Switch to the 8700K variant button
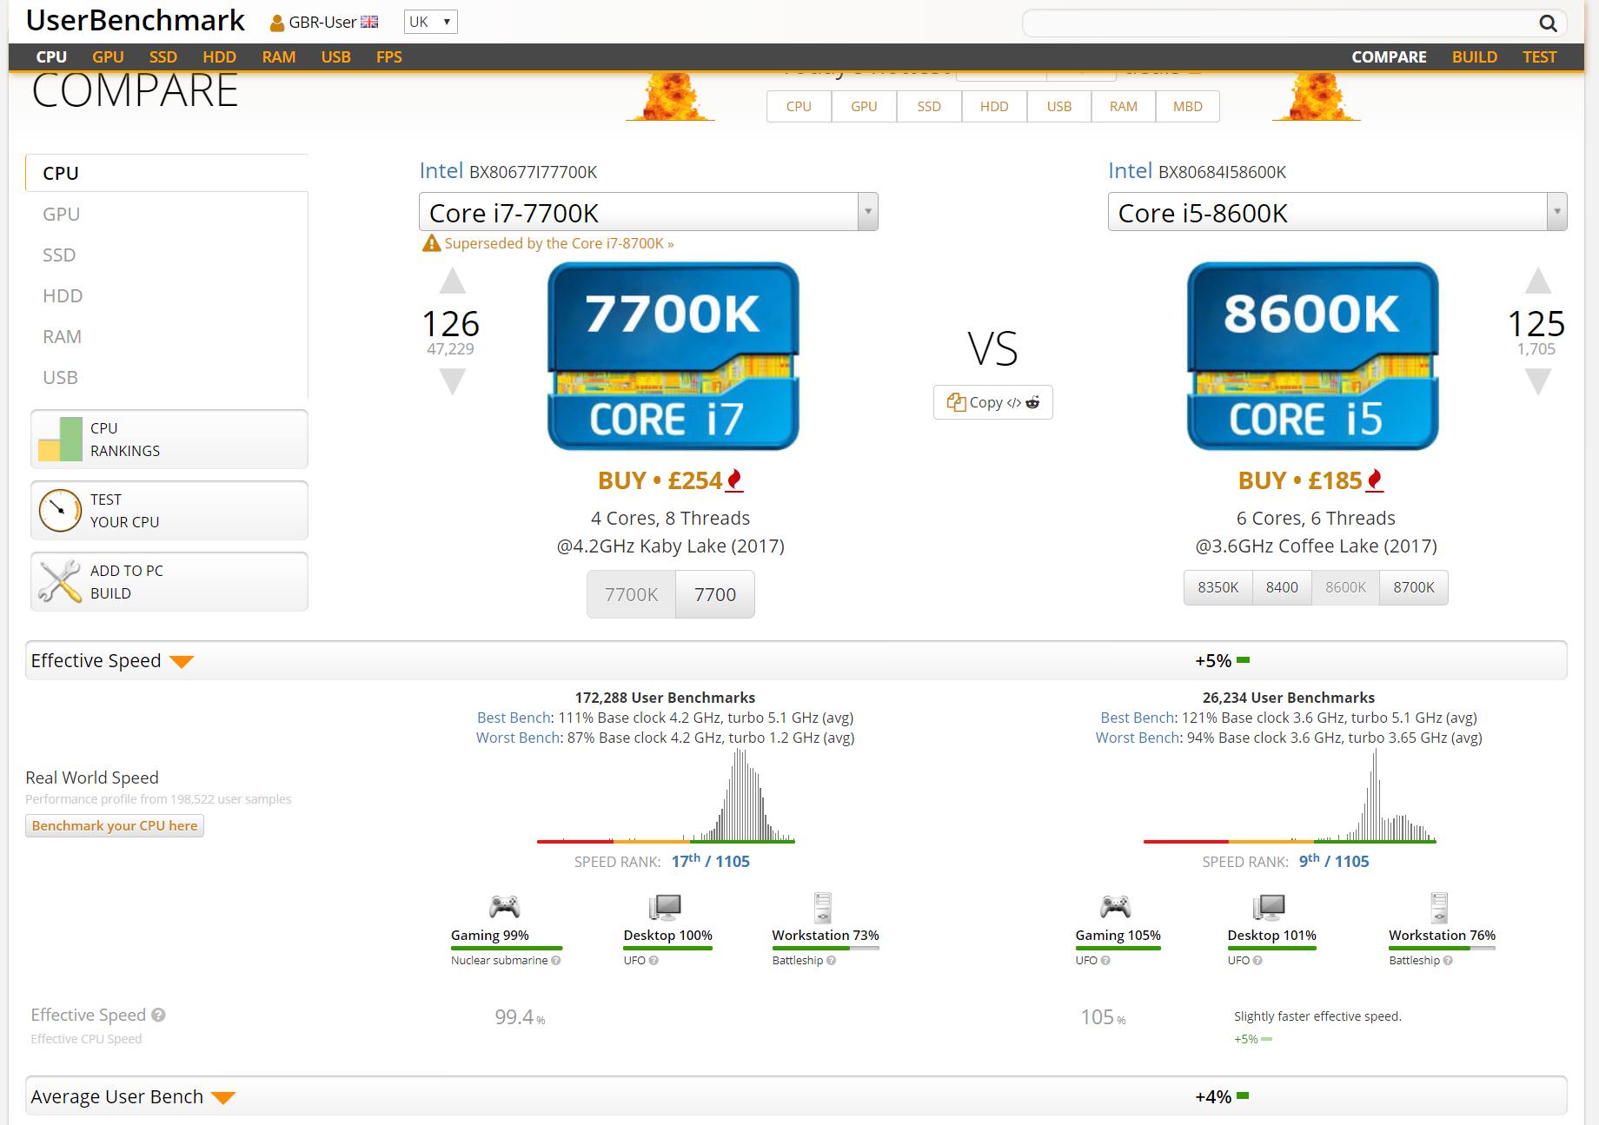The width and height of the screenshot is (1599, 1125). (1414, 587)
